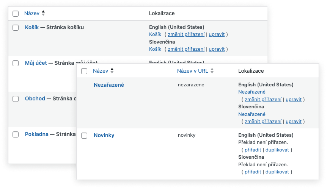327x189 pixels.
Task: Click sort arrows next to Název v URL
Action: point(212,71)
